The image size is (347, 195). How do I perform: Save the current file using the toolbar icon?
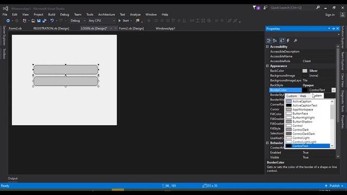[38, 21]
